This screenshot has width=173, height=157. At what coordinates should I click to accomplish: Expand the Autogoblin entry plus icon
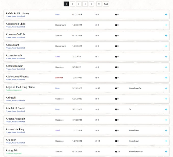pos(166,151)
